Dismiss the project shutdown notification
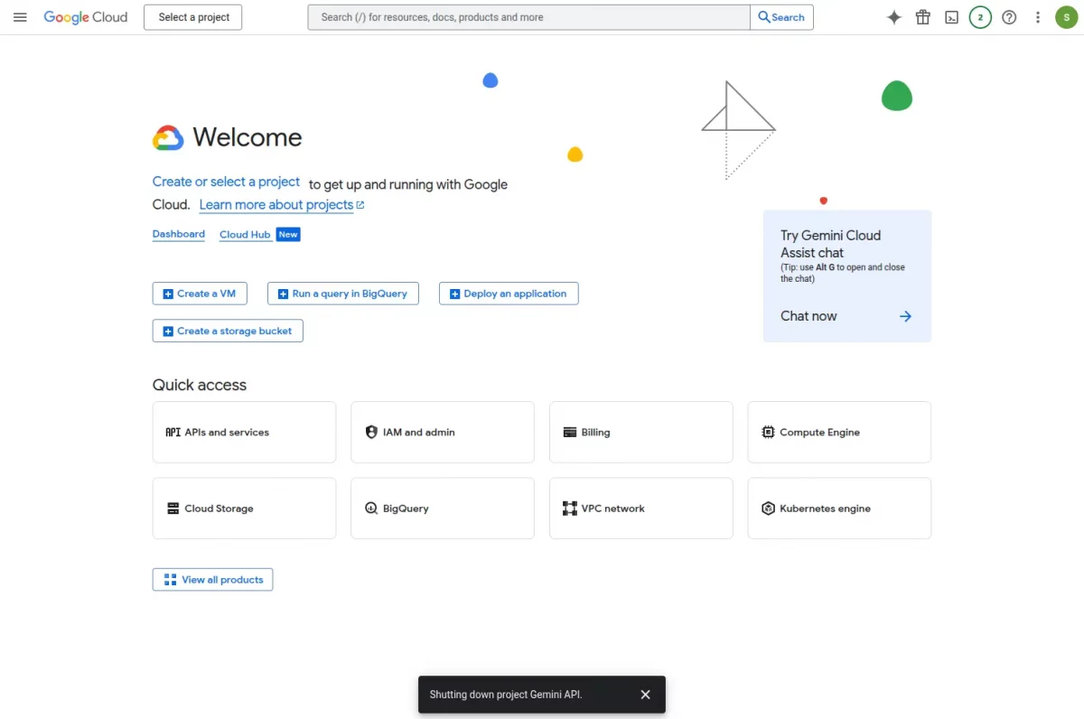 (645, 694)
